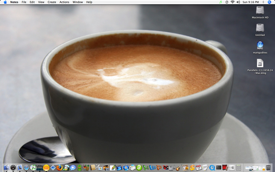Open the Trash in the Dock
This screenshot has height=172, width=275.
[x=268, y=168]
